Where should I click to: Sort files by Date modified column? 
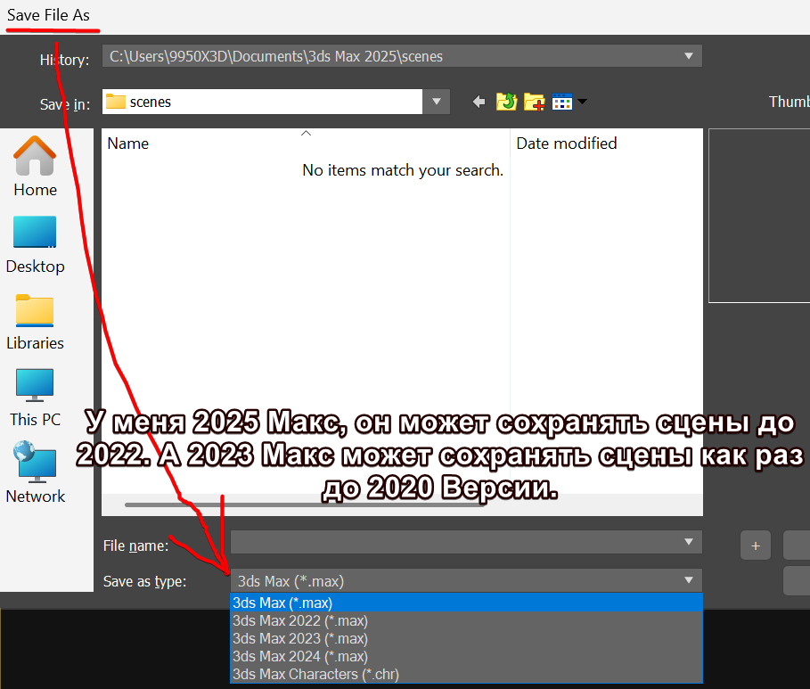tap(607, 144)
